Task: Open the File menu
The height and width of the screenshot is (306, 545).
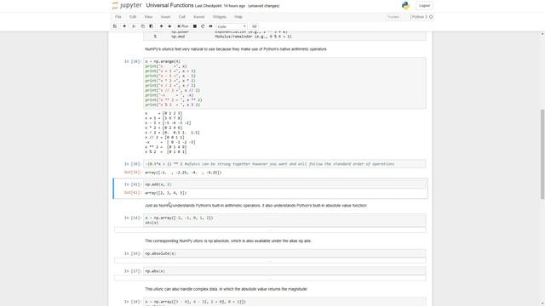Action: pos(118,17)
